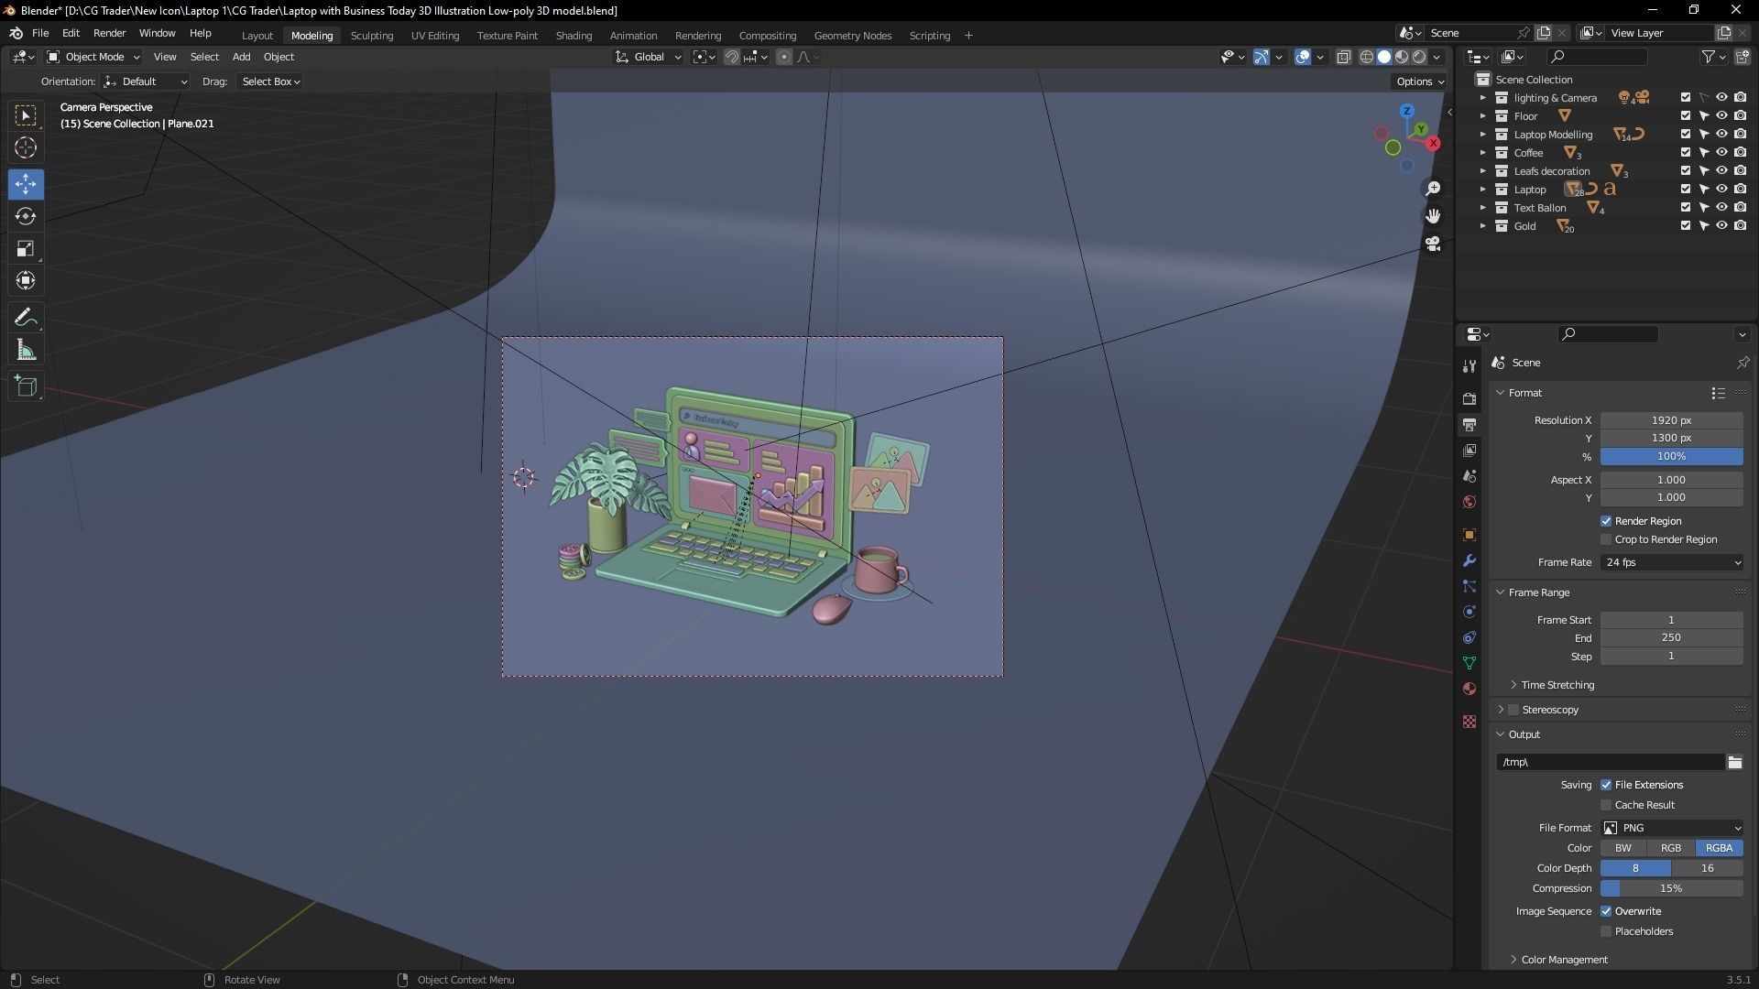This screenshot has width=1759, height=989.
Task: Adjust the Compression slider
Action: click(x=1671, y=888)
